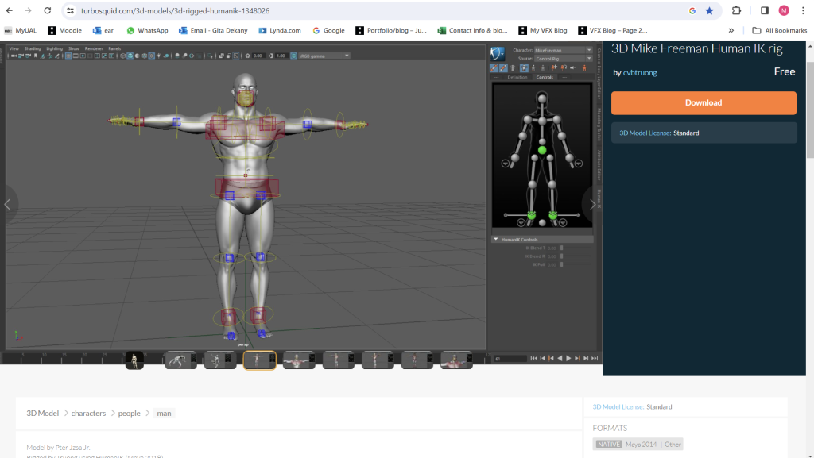The width and height of the screenshot is (814, 458).
Task: Toggle the browser side panel
Action: (x=764, y=11)
